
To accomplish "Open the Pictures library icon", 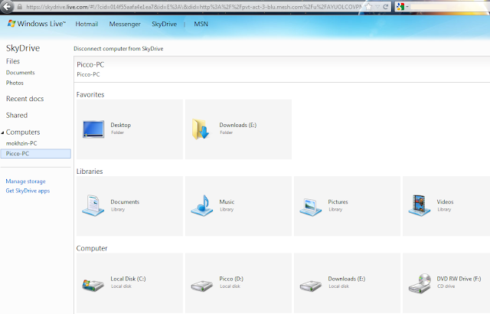I will tap(310, 206).
